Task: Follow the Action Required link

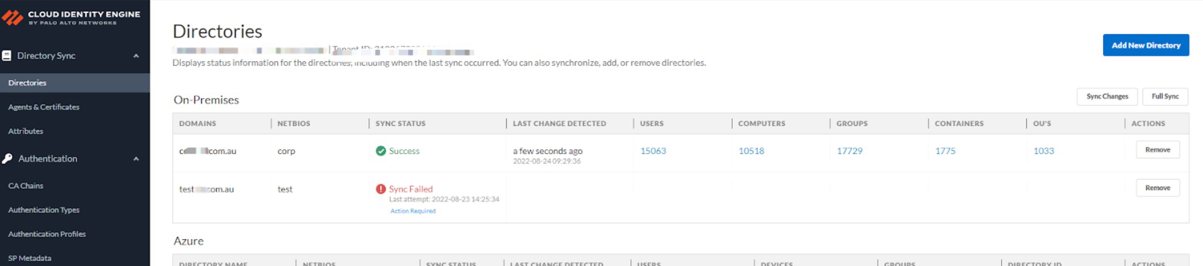Action: pyautogui.click(x=413, y=211)
